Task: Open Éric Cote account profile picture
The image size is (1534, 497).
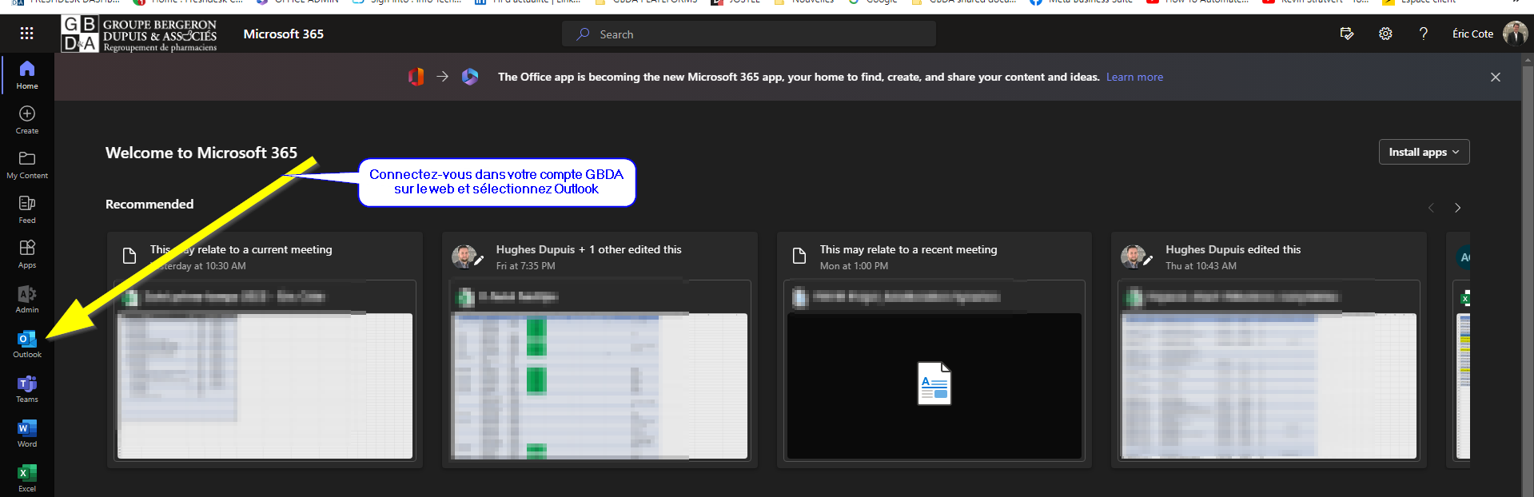Action: 1515,34
